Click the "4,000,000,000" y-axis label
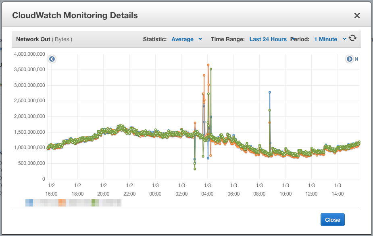 tap(29, 54)
